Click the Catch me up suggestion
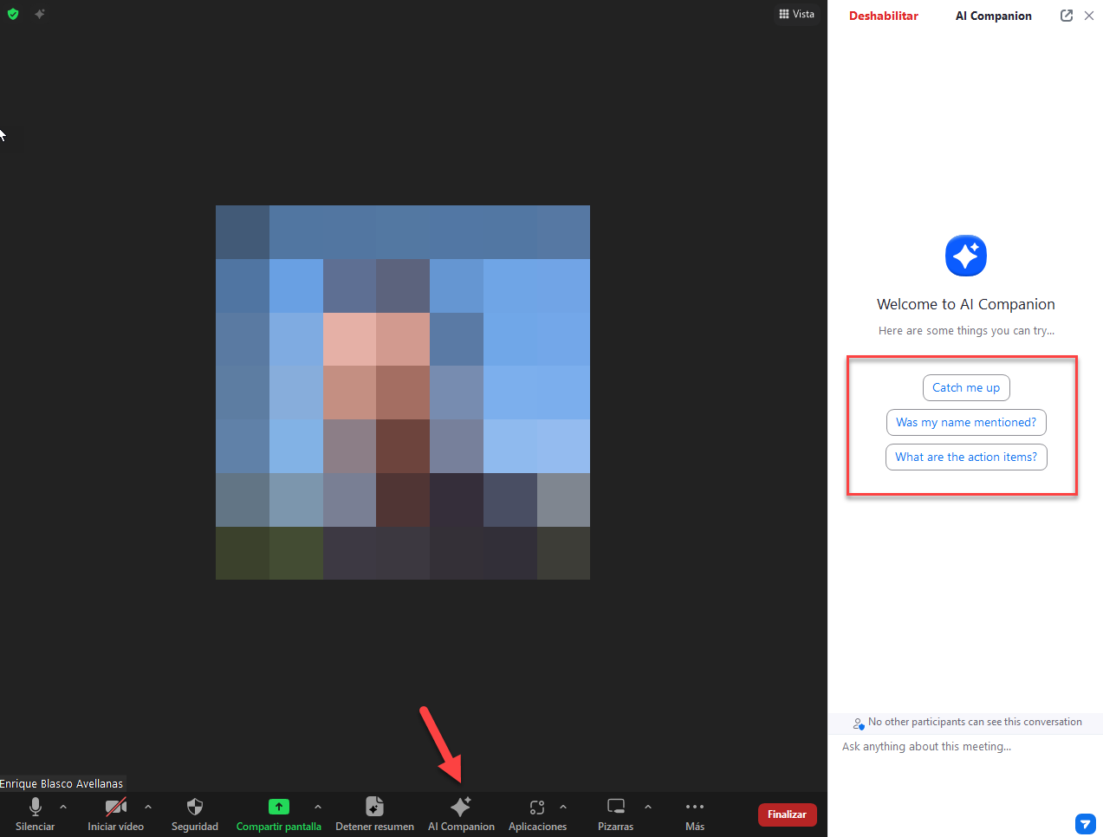This screenshot has height=837, width=1103. click(x=966, y=387)
